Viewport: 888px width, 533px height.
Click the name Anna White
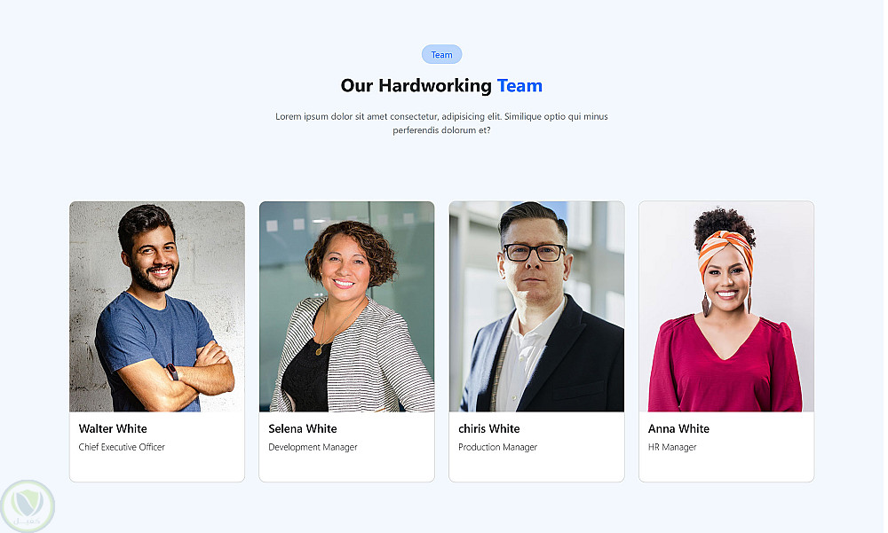(678, 428)
